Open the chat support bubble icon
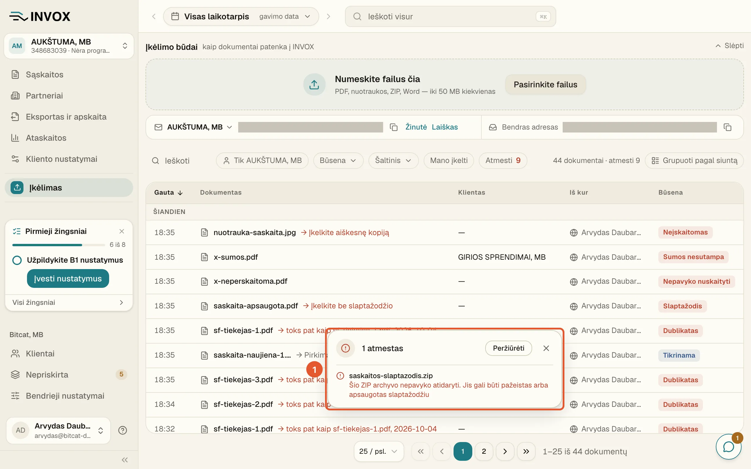751x469 pixels. (x=728, y=447)
